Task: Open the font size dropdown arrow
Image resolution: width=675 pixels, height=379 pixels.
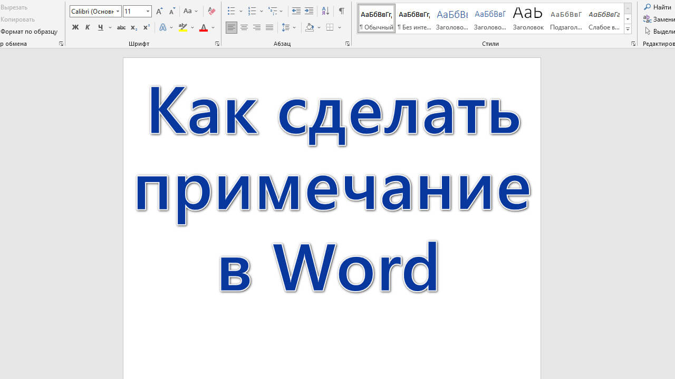Action: click(148, 11)
